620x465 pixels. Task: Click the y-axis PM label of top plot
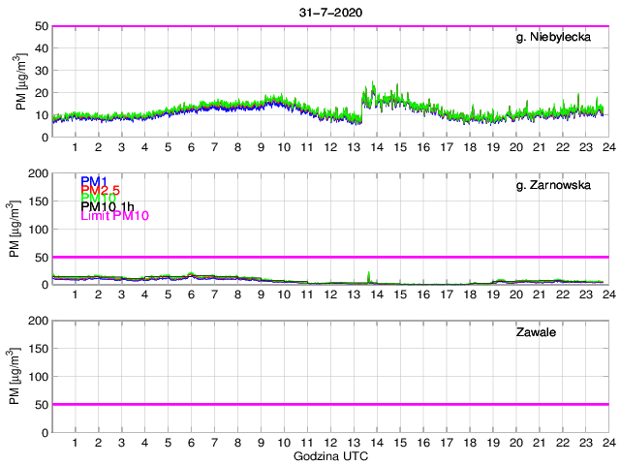[x=21, y=81]
